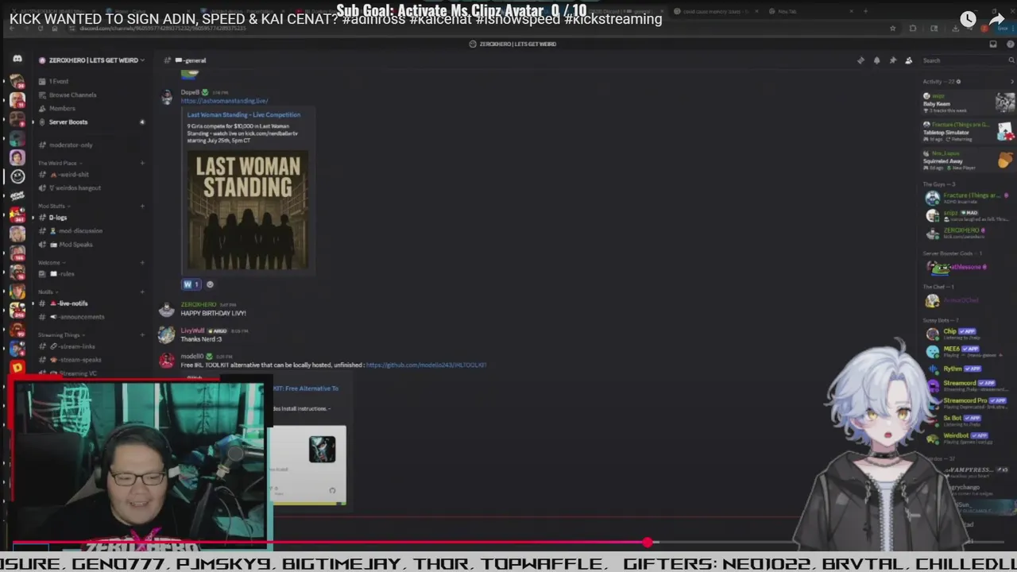Add a channel to Mod Stuffs category
The height and width of the screenshot is (572, 1017).
click(x=142, y=206)
